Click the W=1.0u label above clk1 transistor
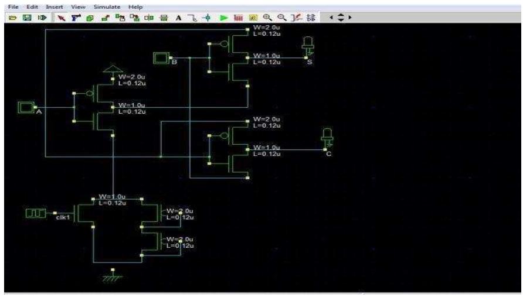 click(112, 196)
